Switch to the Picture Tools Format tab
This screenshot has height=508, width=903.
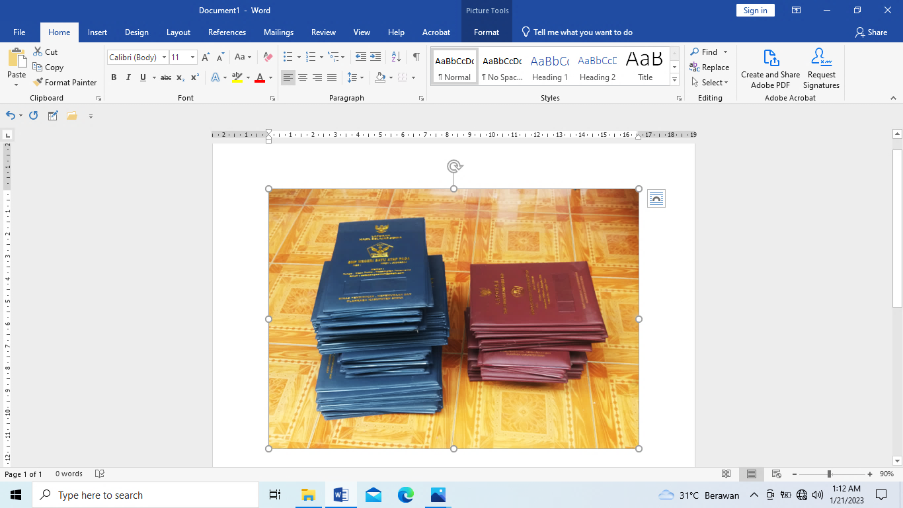(487, 32)
